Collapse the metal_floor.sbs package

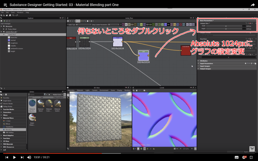pyautogui.click(x=1, y=32)
